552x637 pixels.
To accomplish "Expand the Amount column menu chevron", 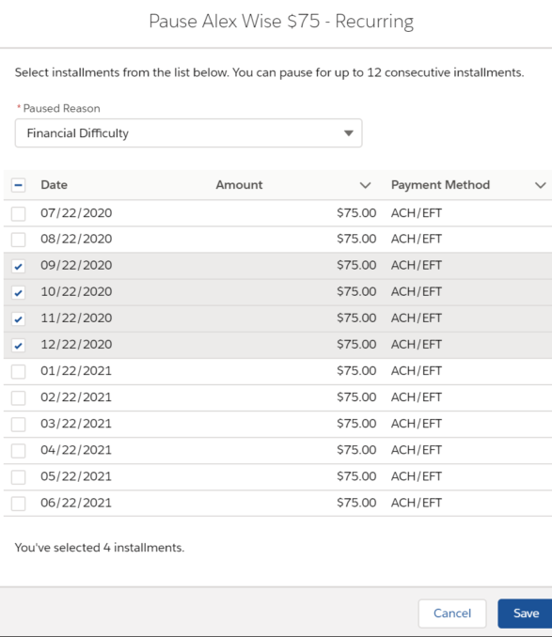I will (365, 185).
